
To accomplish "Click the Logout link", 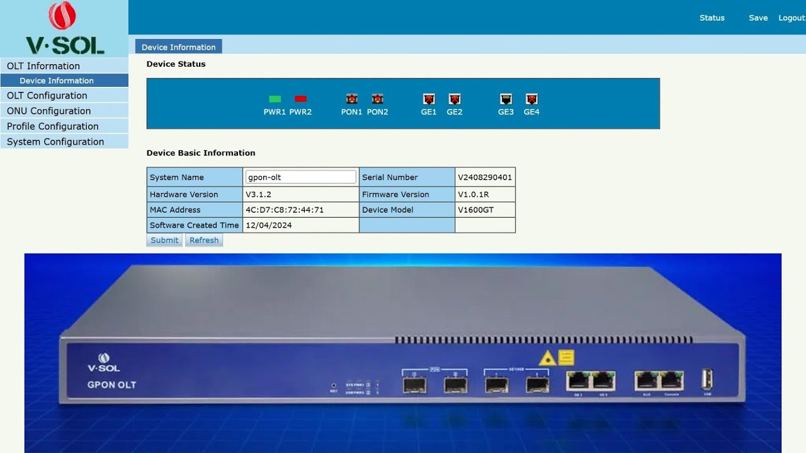I will click(792, 18).
